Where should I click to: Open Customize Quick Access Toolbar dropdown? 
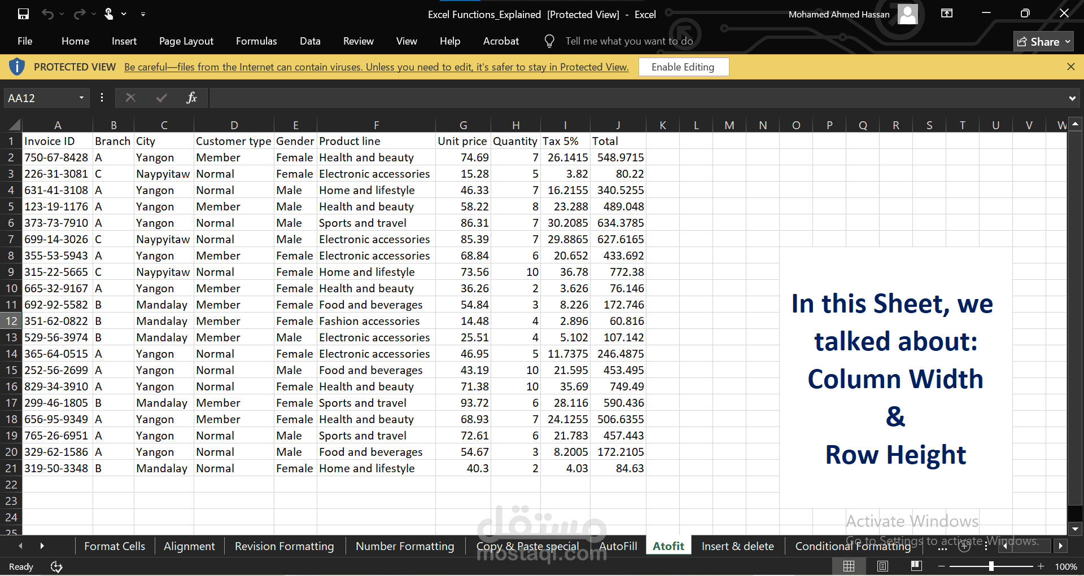pos(143,14)
